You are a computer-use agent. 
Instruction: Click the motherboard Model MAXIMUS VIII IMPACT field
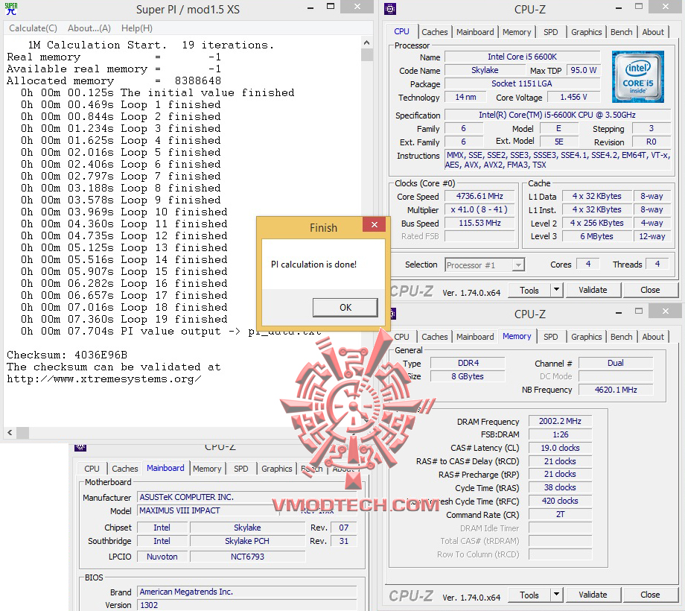(208, 510)
